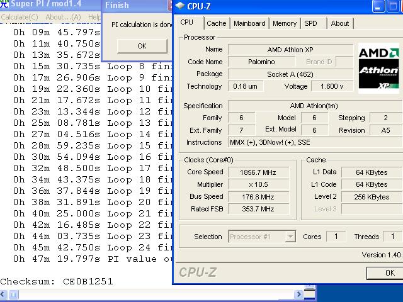Minimize the CPU-Z window
Screen dimensions: 403x302
378,6
